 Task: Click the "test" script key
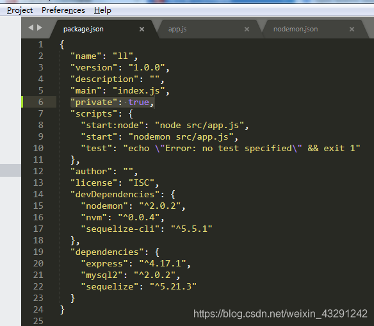pos(96,149)
